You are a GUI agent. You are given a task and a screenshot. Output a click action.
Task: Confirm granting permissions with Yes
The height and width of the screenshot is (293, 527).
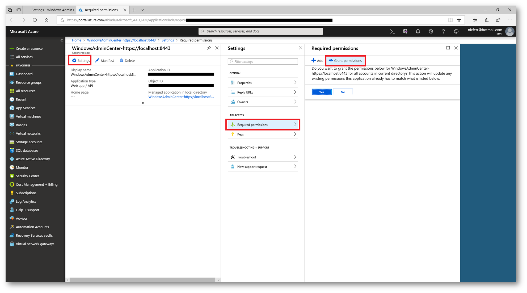point(322,92)
